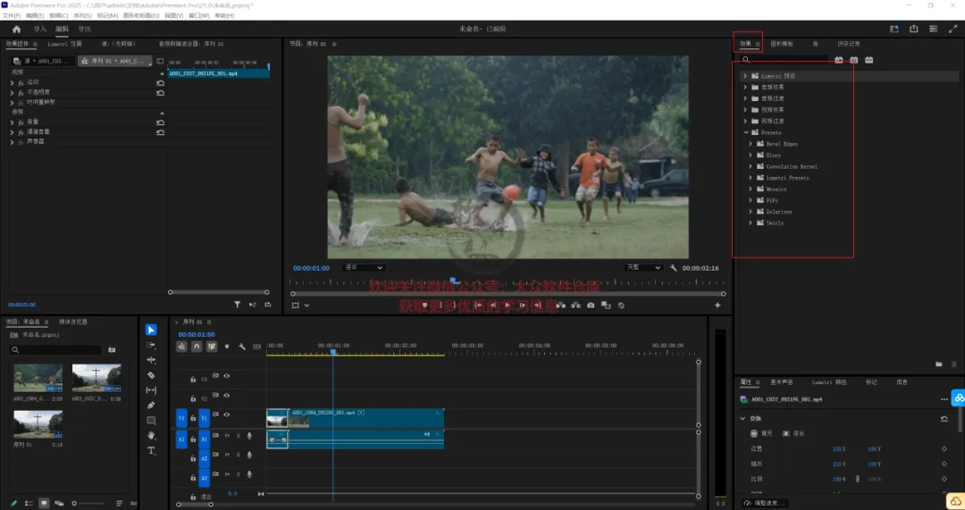Click the Quick Export share icon
This screenshot has width=965, height=510.
913,29
